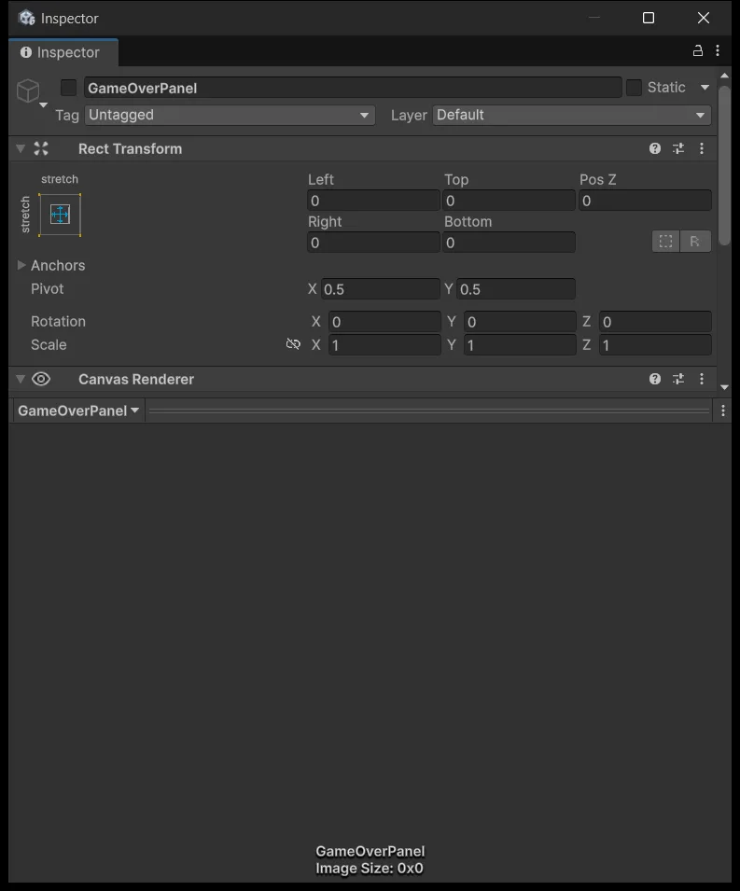Click the Canvas Renderer eye icon
This screenshot has width=740, height=891.
click(41, 379)
